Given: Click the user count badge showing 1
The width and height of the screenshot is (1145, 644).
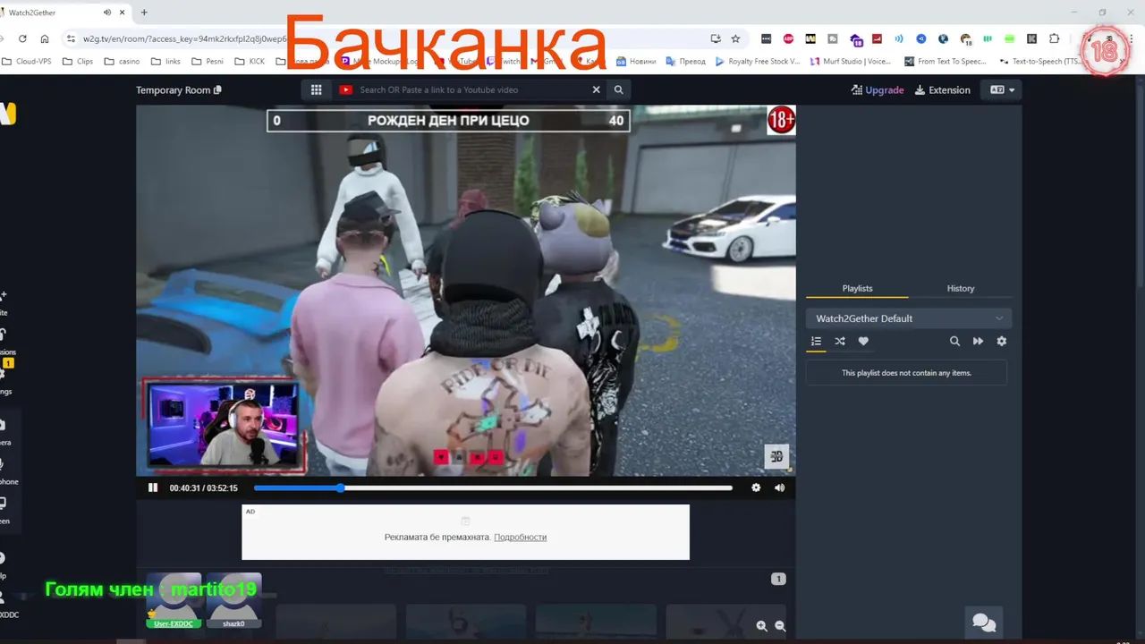Looking at the screenshot, I should point(778,579).
